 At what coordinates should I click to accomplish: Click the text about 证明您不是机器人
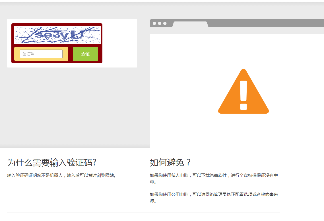tap(62, 175)
